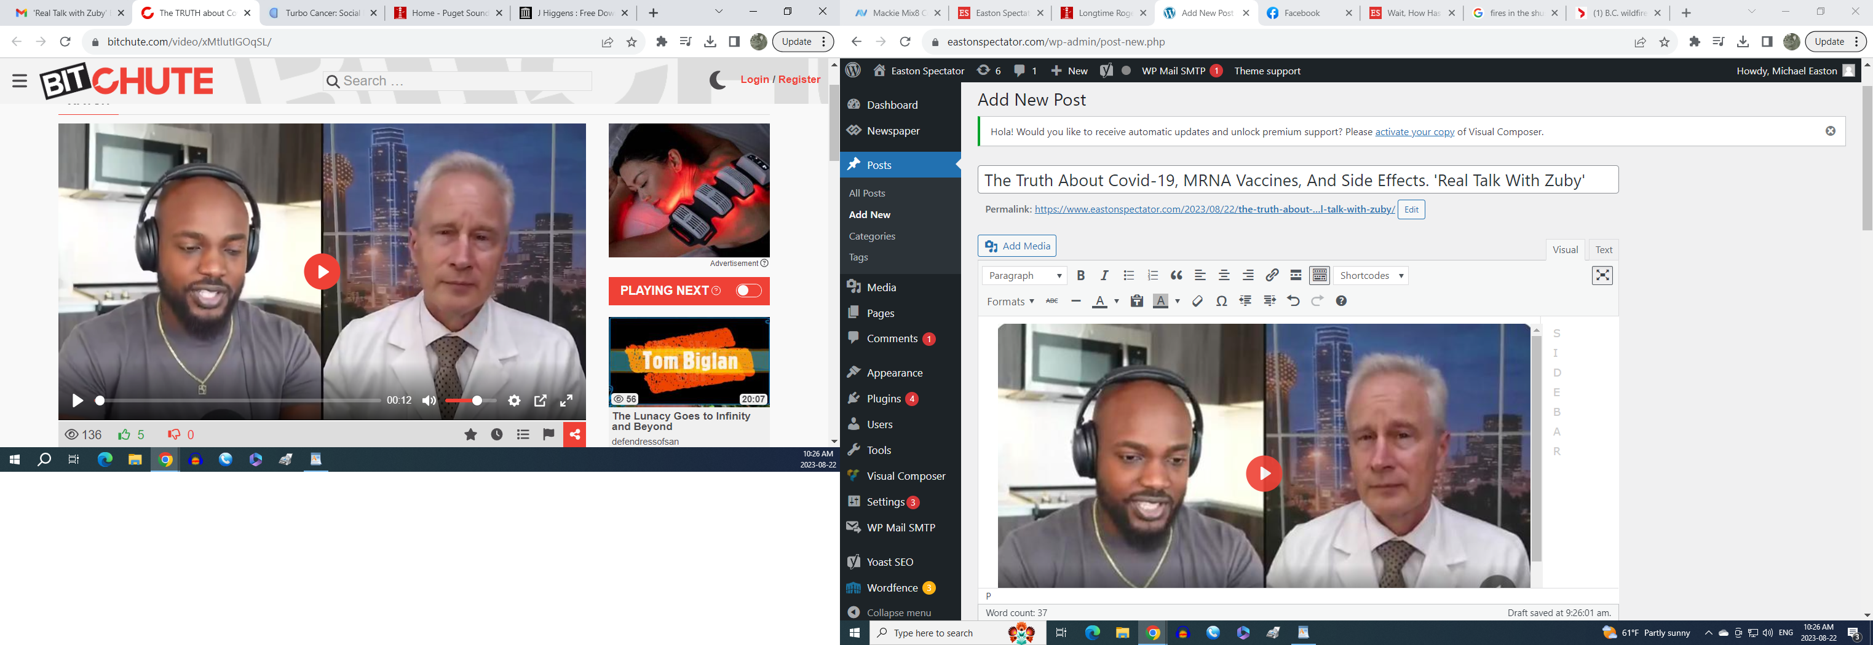This screenshot has width=1873, height=645.
Task: Expand the Shortcodes dropdown
Action: point(1371,275)
